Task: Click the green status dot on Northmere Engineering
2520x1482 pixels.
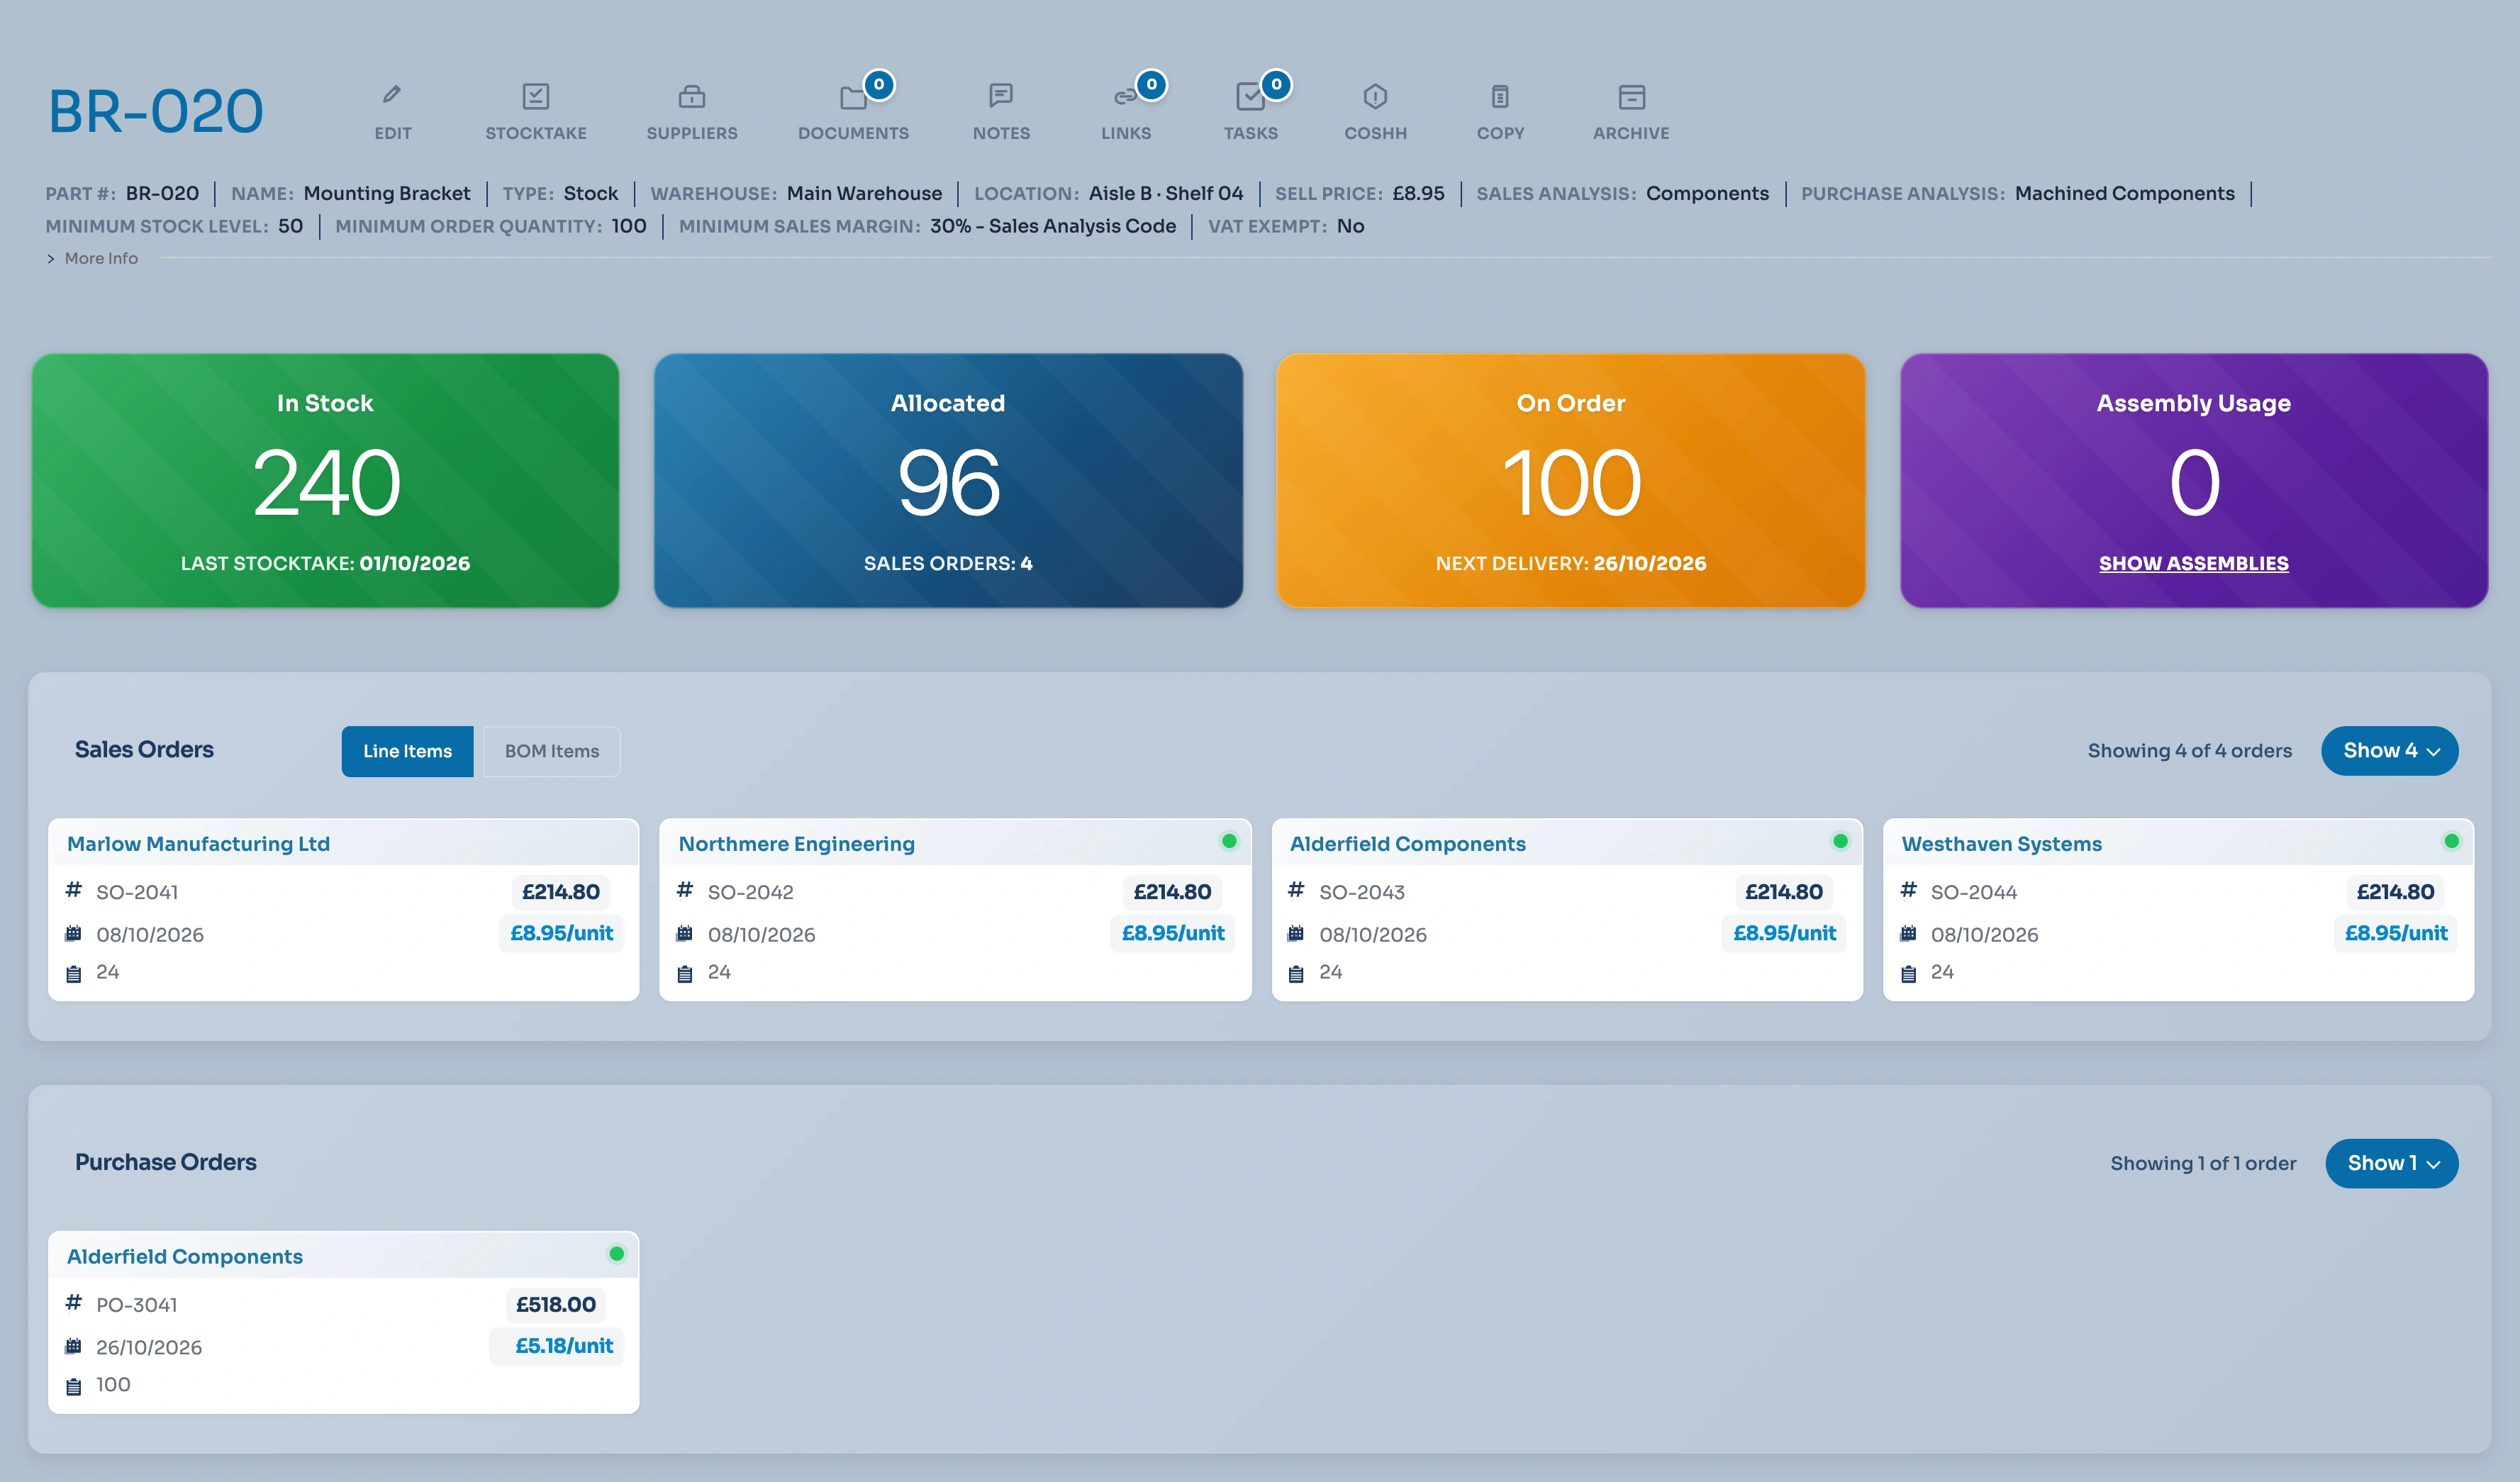Action: 1229,841
